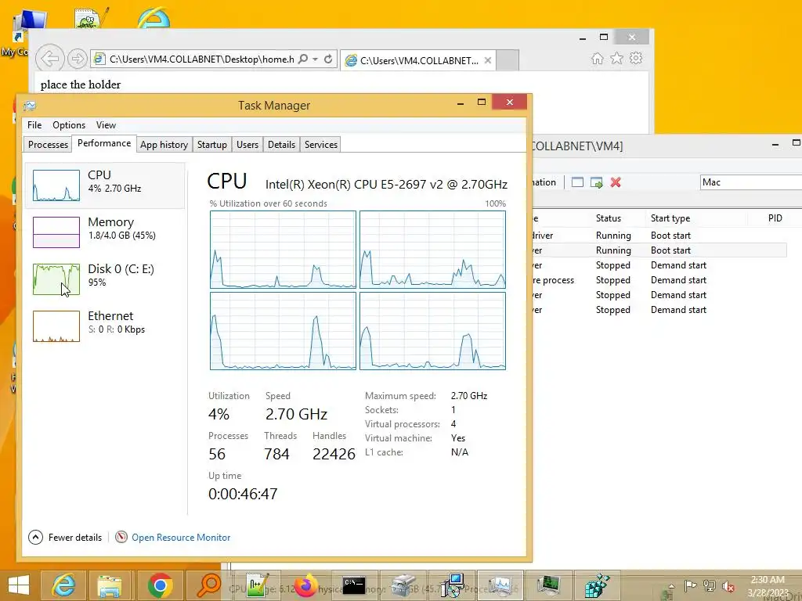The width and height of the screenshot is (802, 601).
Task: Open the File menu in Task Manager
Action: coord(34,124)
